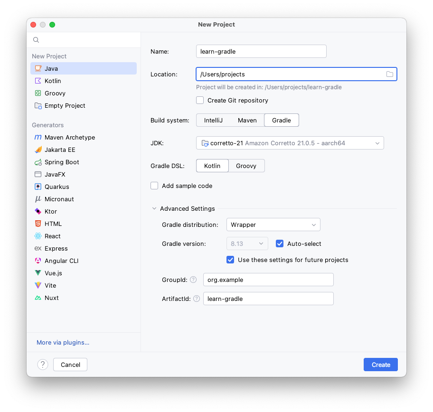The height and width of the screenshot is (412, 433).
Task: Select Angular CLI generator label
Action: coord(62,261)
